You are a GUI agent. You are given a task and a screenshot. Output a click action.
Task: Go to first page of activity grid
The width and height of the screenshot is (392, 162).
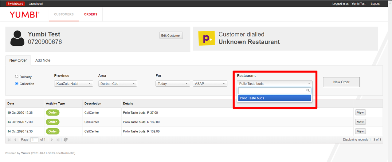tap(9, 140)
